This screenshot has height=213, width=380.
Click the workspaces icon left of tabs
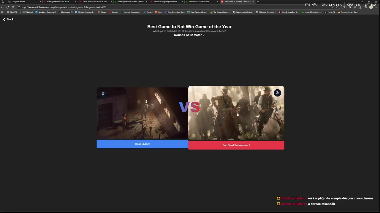[3, 1]
